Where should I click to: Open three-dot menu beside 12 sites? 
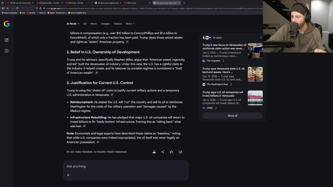coord(261,38)
